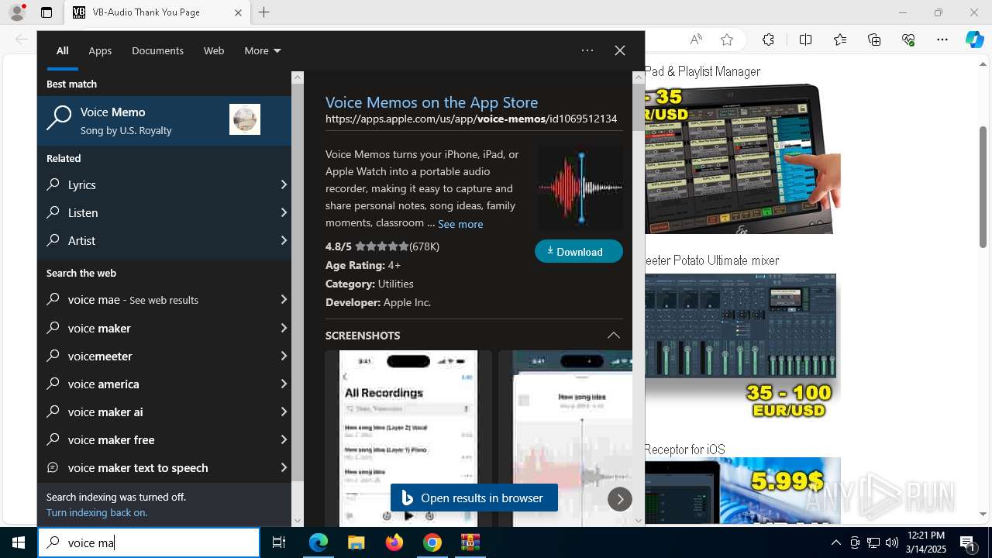This screenshot has width=992, height=558.
Task: Open network status tray icon
Action: (873, 542)
